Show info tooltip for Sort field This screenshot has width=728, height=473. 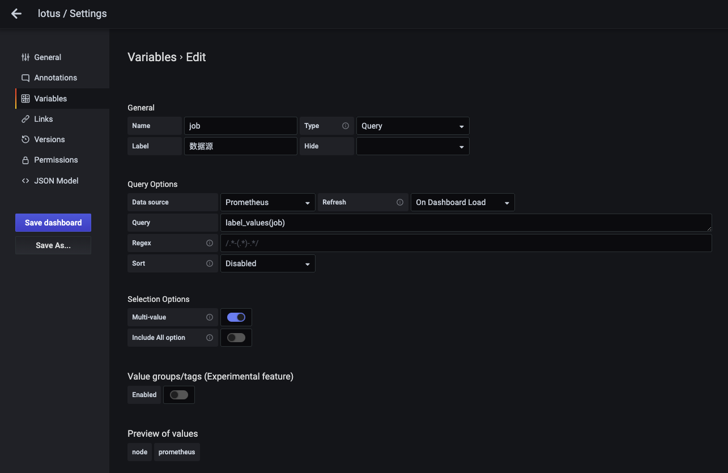tap(210, 263)
